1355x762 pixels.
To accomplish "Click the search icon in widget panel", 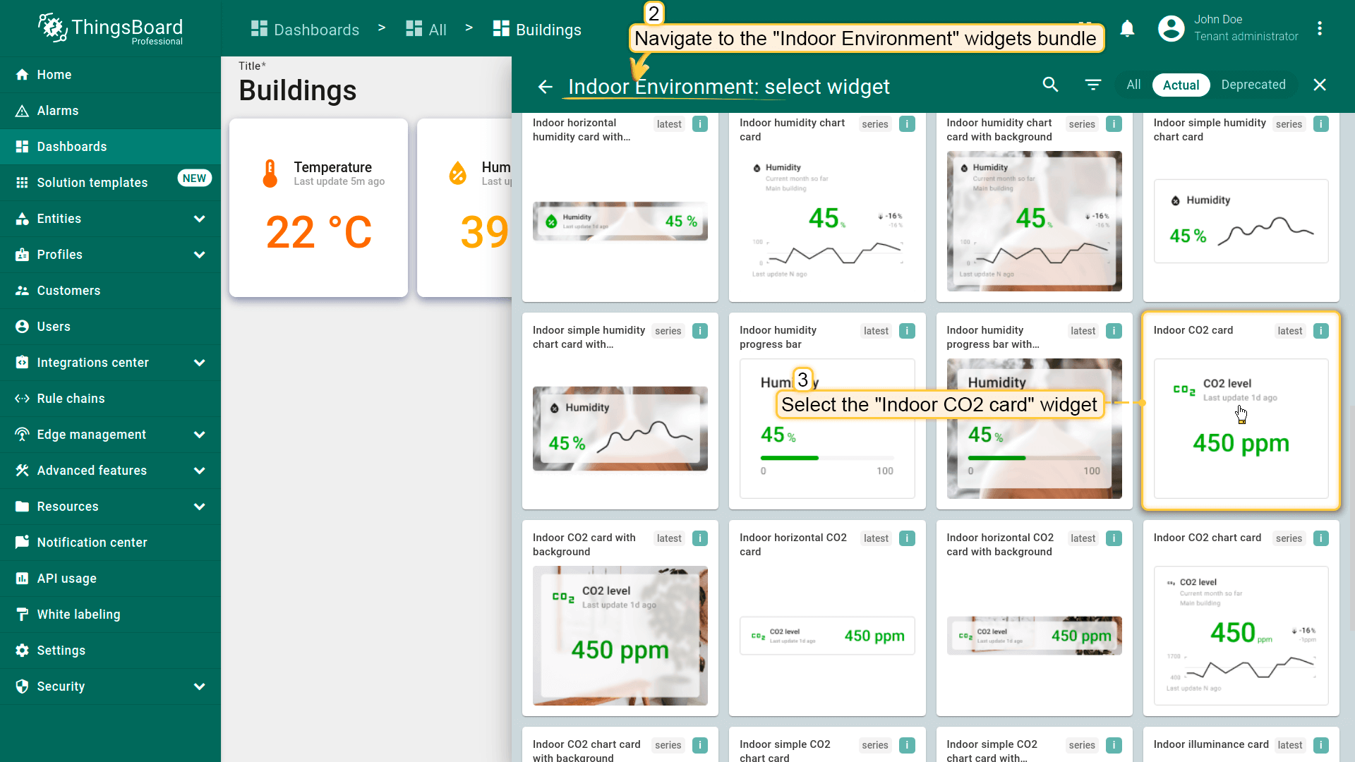I will tap(1050, 85).
